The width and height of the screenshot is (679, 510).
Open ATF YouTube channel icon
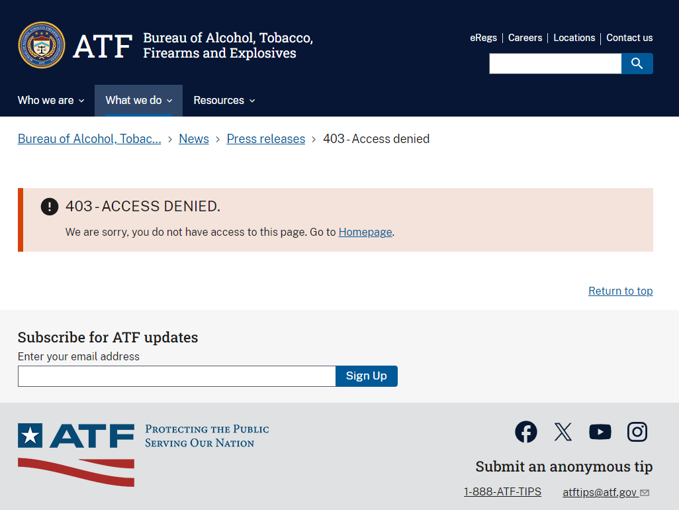[600, 432]
